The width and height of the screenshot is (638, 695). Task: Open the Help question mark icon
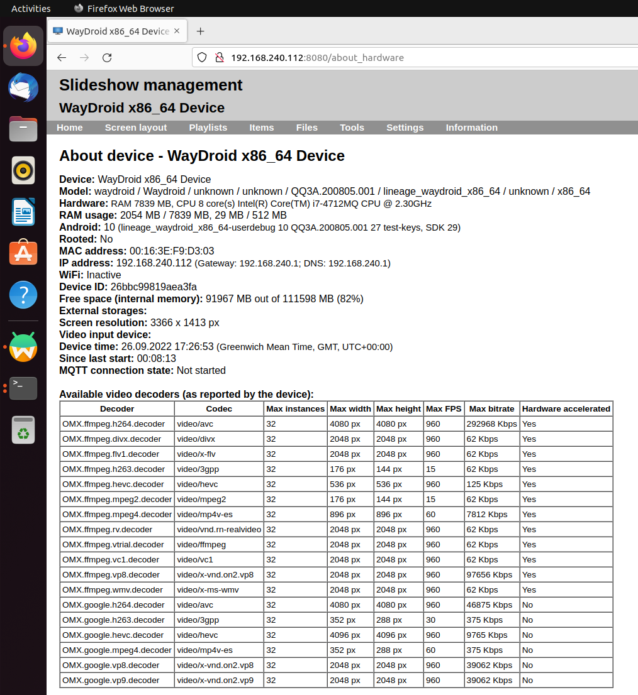[x=23, y=295]
